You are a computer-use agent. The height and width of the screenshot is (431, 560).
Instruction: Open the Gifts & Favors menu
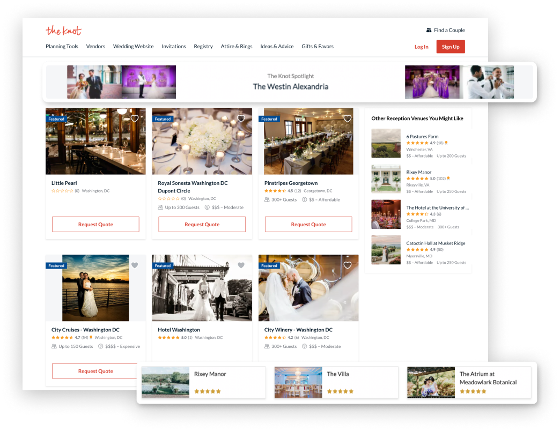tap(318, 47)
